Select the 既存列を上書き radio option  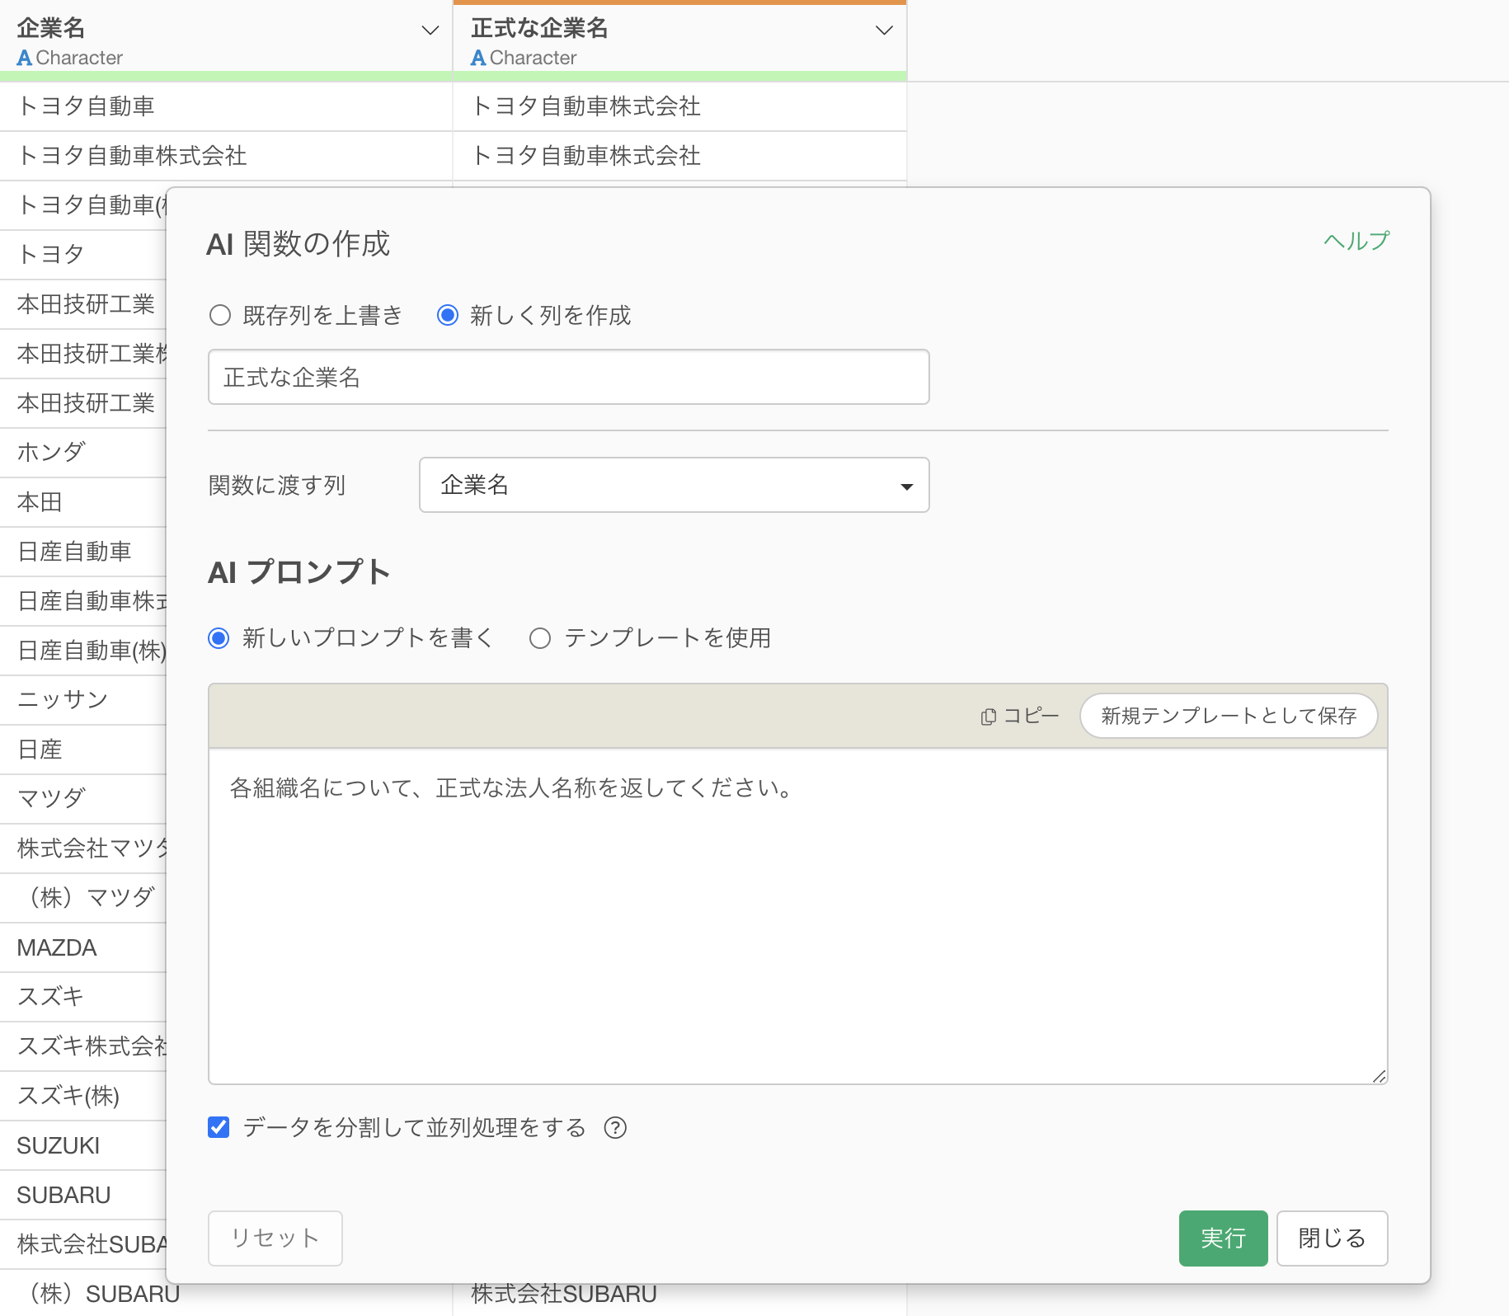click(220, 316)
